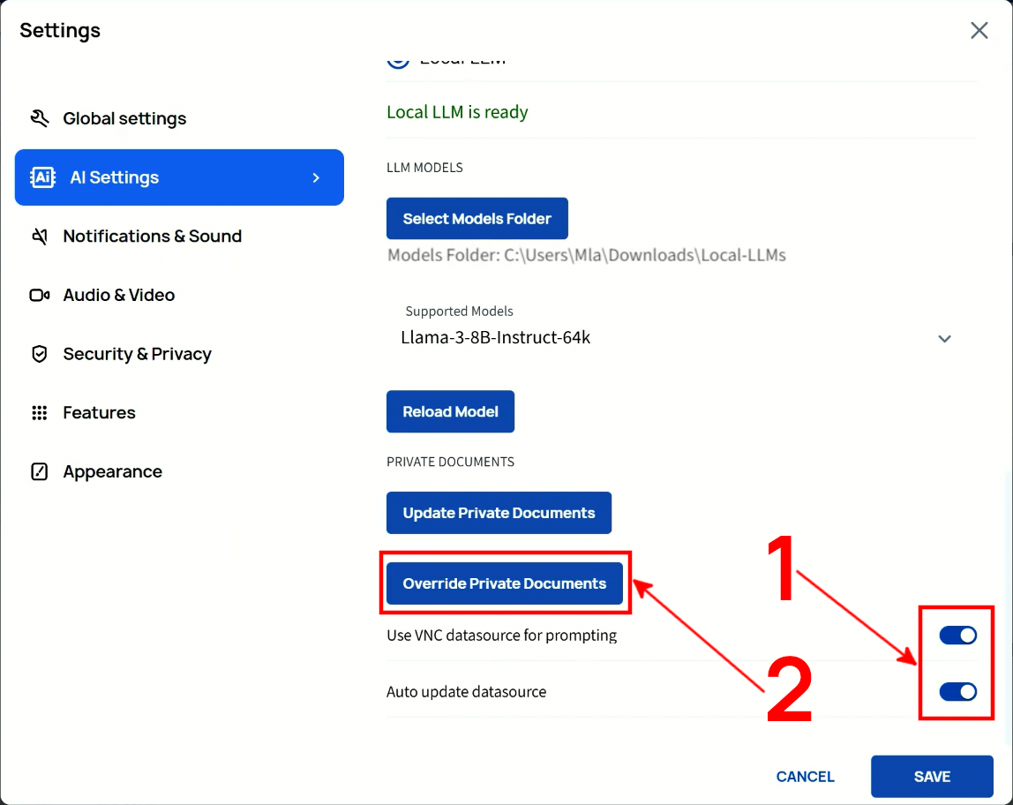
Task: Click Update Private Documents
Action: 499,513
